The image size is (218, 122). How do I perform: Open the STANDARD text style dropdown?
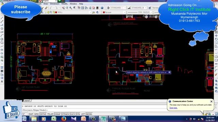(125, 8)
